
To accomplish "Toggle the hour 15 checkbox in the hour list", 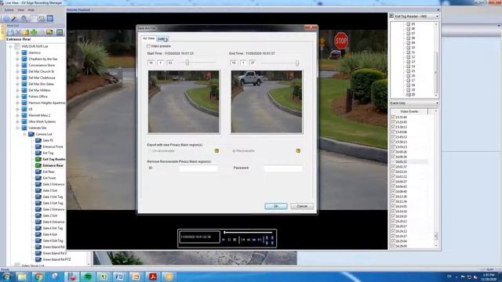I will (408, 71).
